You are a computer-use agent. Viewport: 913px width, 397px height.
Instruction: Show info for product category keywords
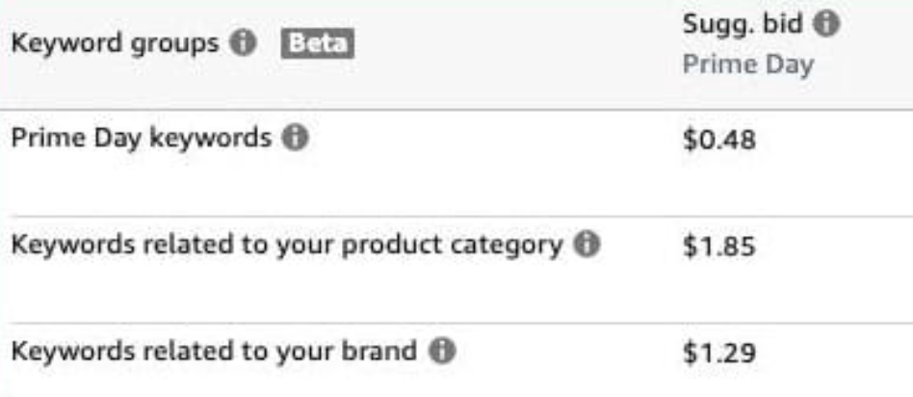tap(583, 246)
